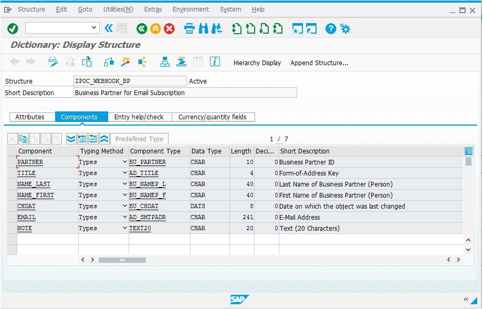Open the Utilities(M) menu
The height and width of the screenshot is (309, 483).
(x=118, y=9)
